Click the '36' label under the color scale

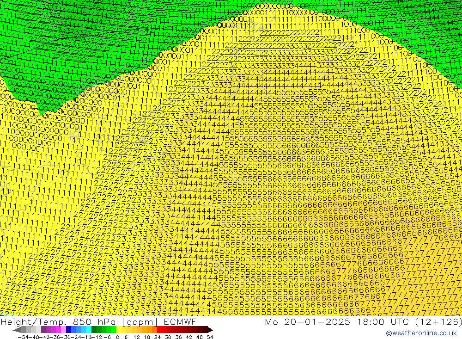tap(178, 337)
